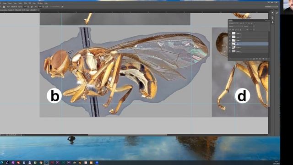Image resolution: width=293 pixels, height=165 pixels.
Task: Click the circled letter d label on canvas
Action: coord(242,96)
